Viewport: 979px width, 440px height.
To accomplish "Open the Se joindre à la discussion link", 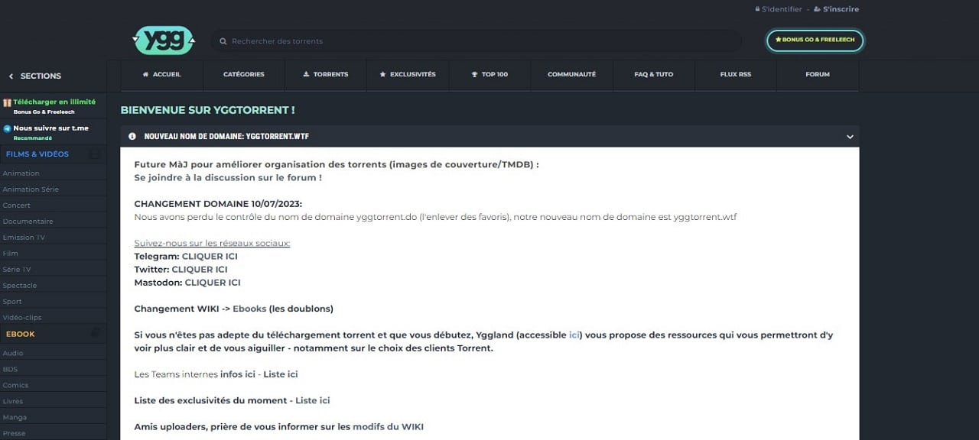I will pos(227,178).
